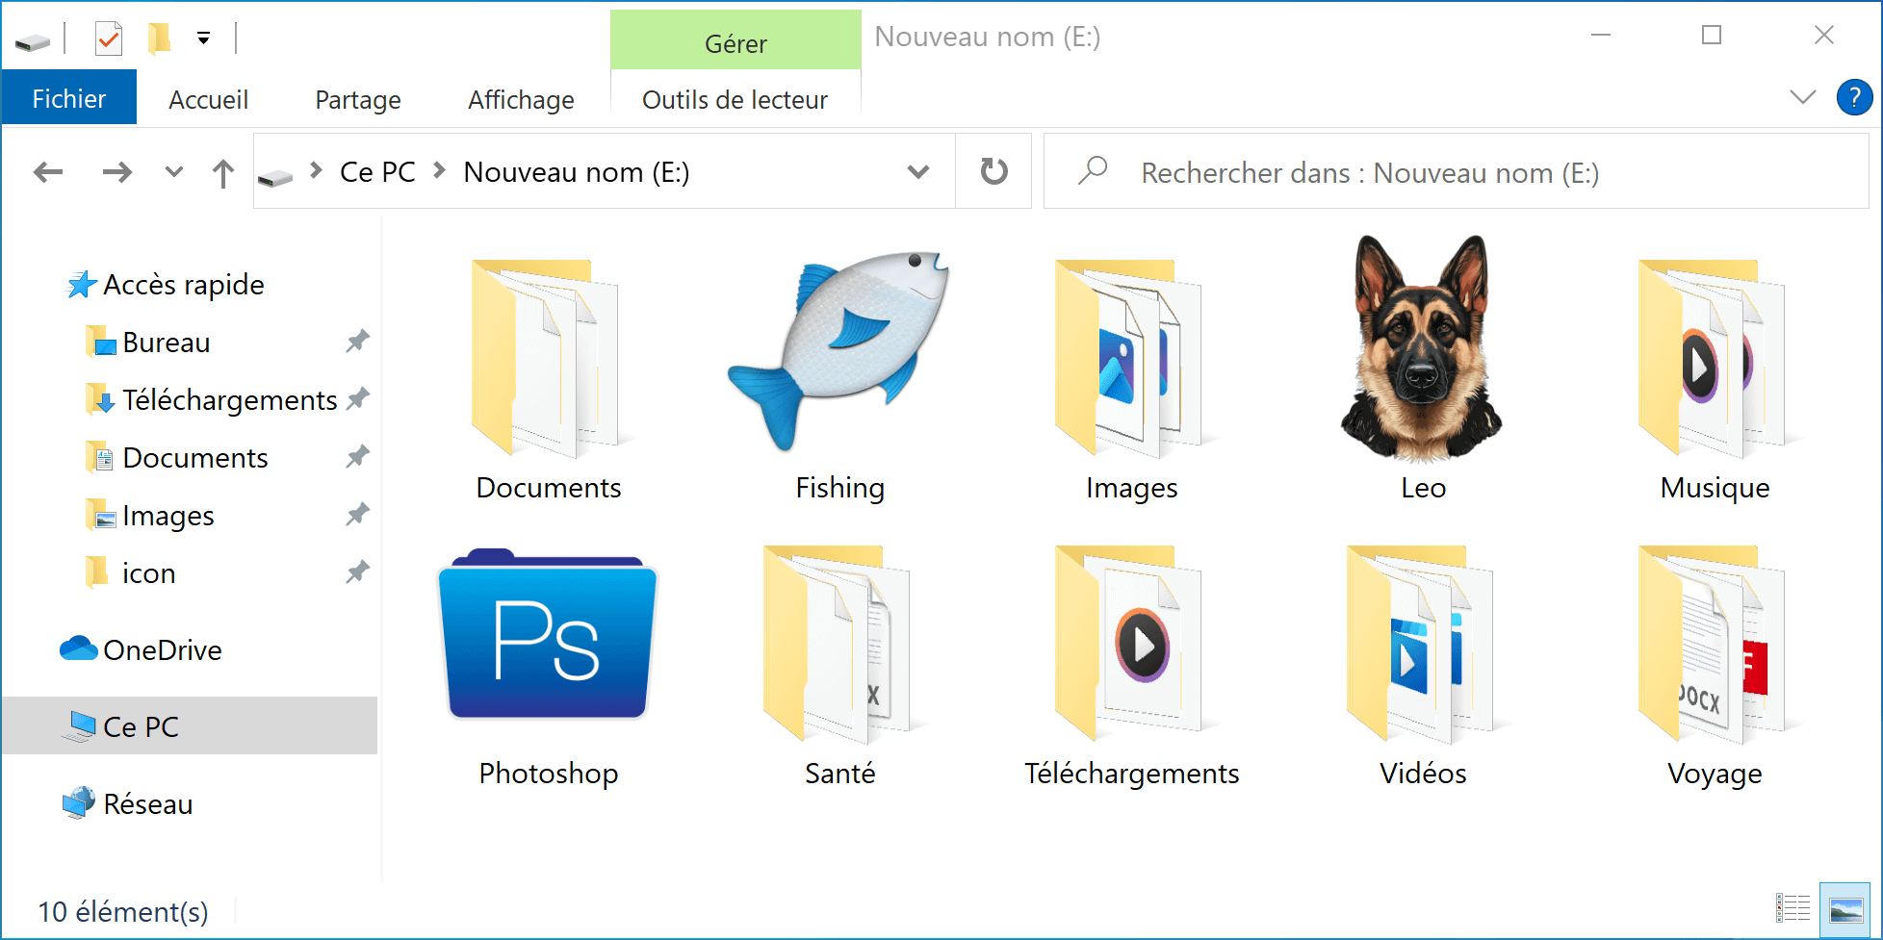Screen dimensions: 1883x940
Task: Unpin Téléchargements from Quick Access
Action: point(357,398)
